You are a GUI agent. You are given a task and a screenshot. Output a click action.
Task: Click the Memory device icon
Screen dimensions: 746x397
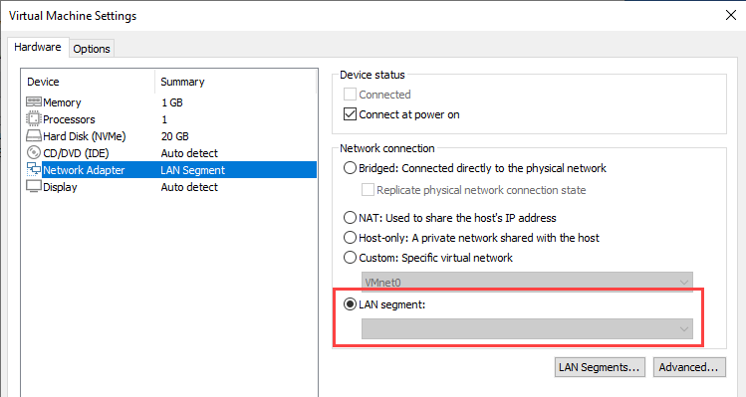pos(34,101)
